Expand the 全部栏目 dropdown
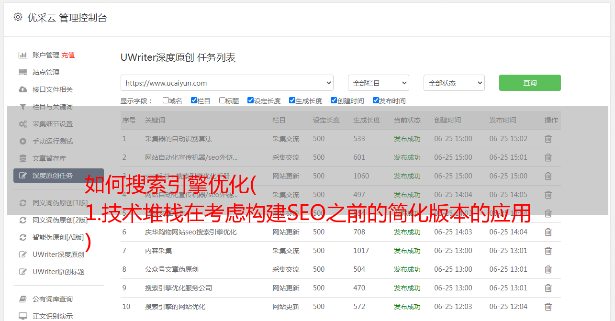Viewport: 615px width, 321px height. click(x=378, y=83)
